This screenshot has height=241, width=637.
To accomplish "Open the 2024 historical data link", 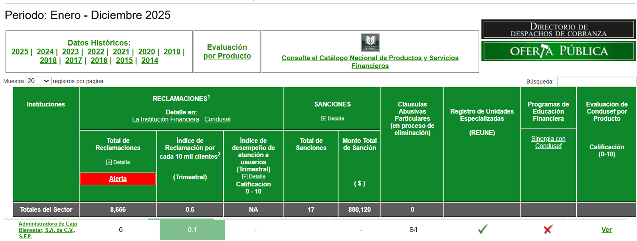I will 45,52.
